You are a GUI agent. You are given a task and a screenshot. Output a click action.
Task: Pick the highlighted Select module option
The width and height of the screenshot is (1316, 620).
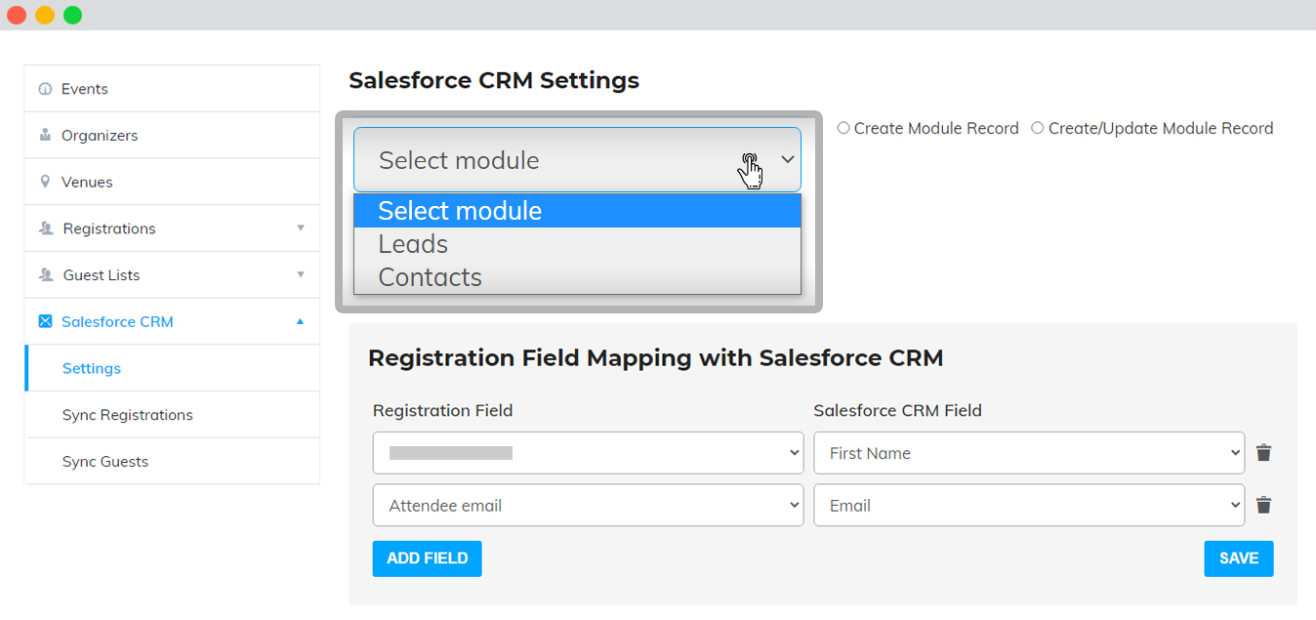(577, 211)
